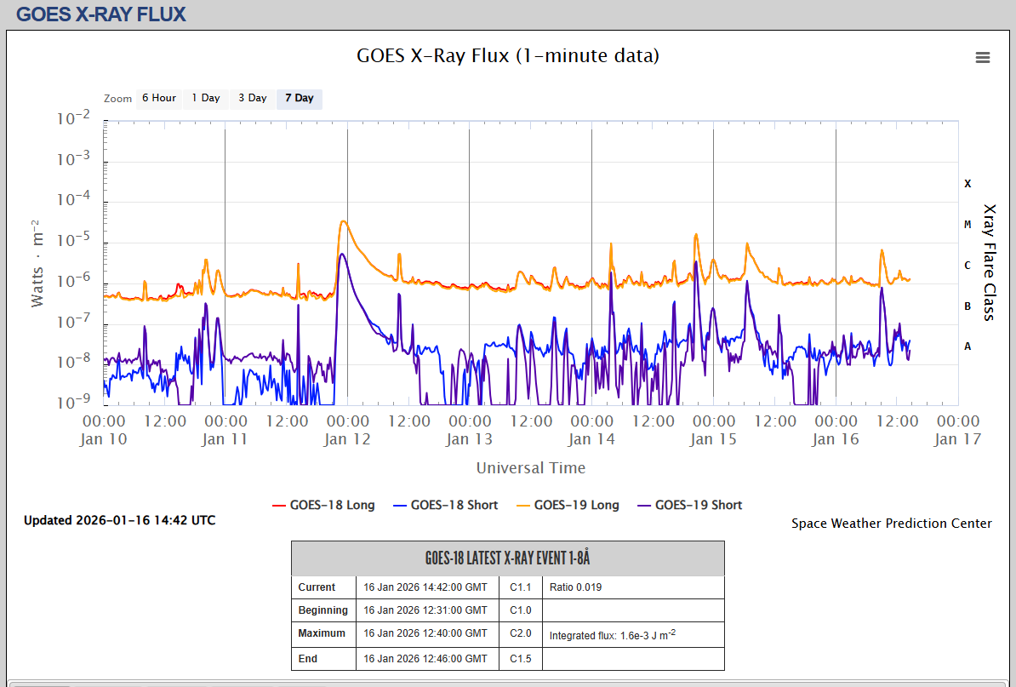The image size is (1016, 687).
Task: Switch zoom range to 1 Day
Action: pos(205,99)
